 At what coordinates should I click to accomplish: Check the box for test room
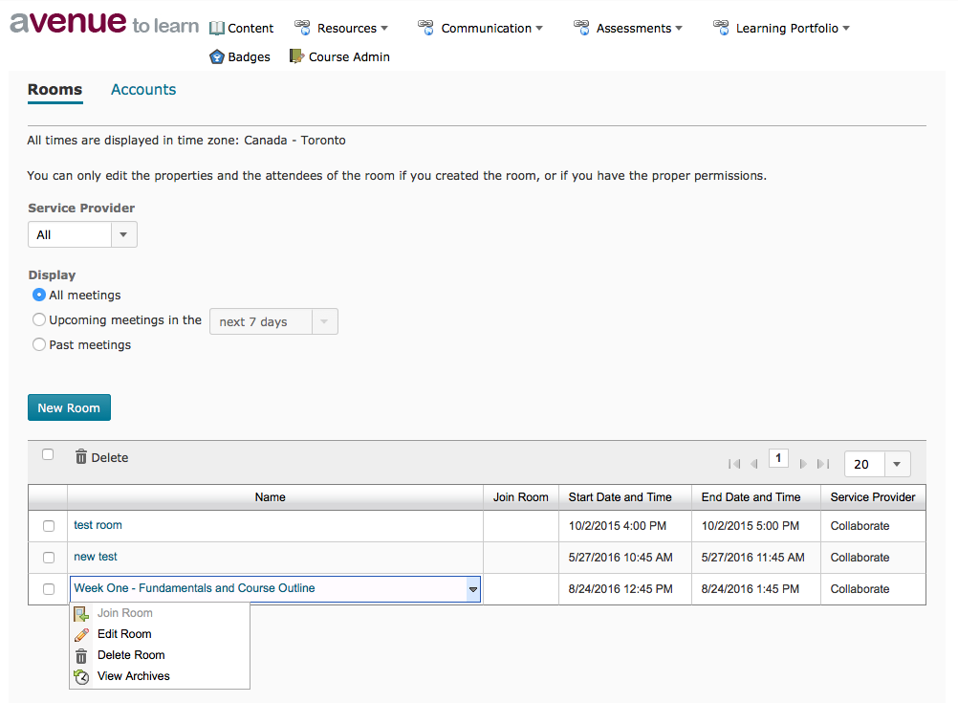pyautogui.click(x=49, y=526)
